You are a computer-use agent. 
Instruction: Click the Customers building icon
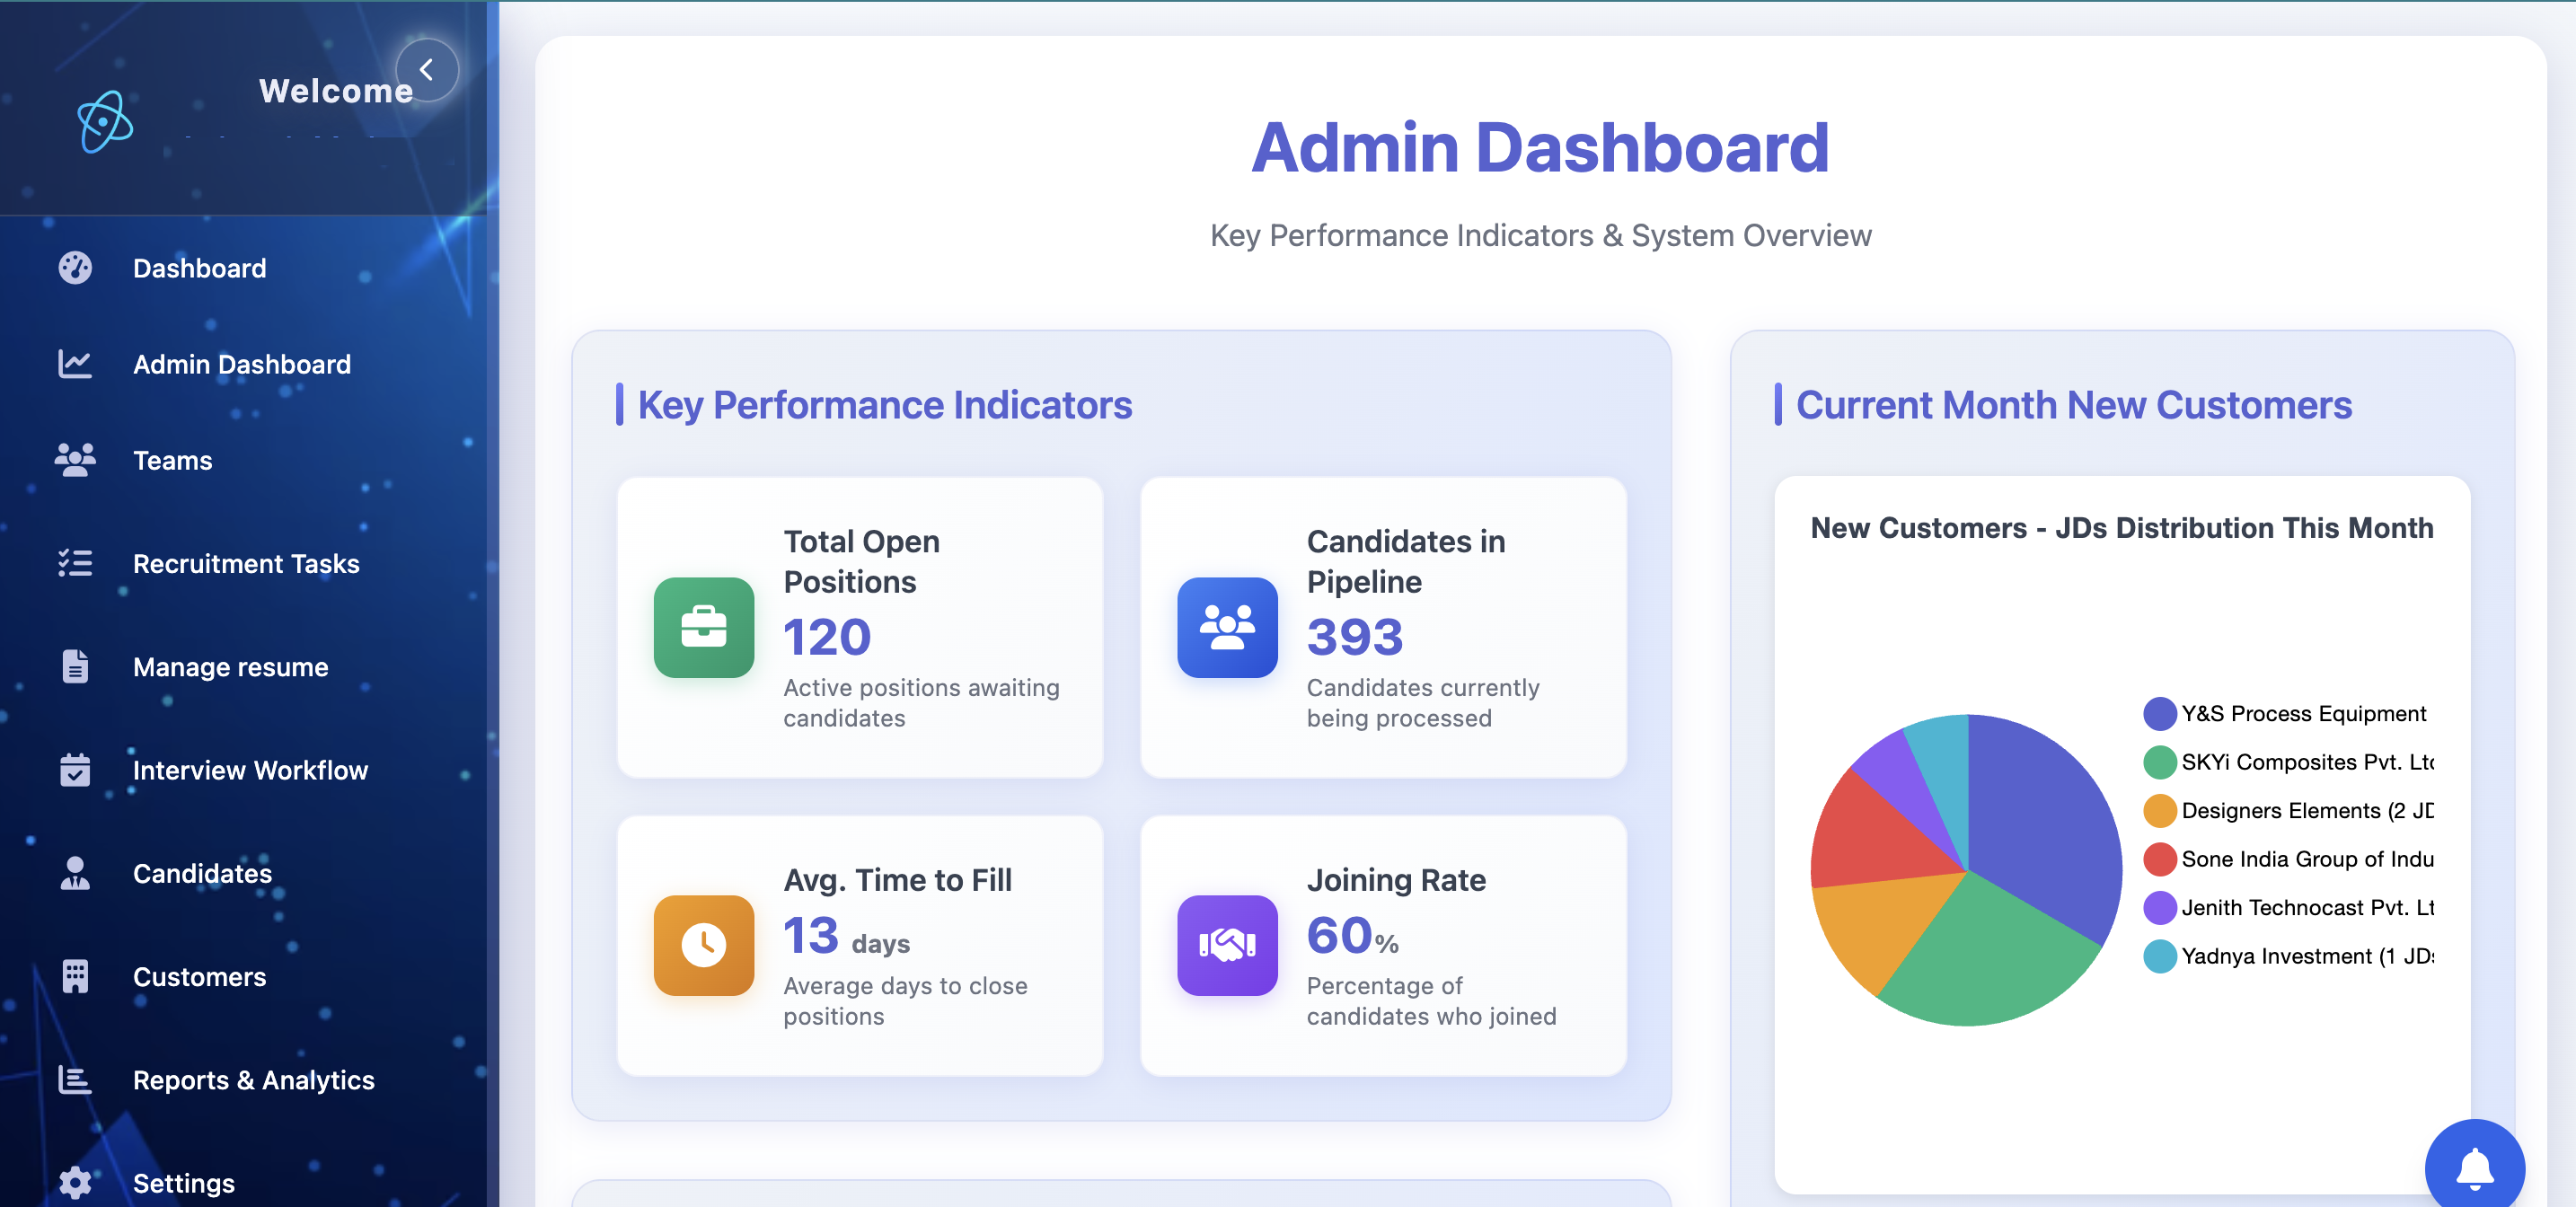pyautogui.click(x=76, y=977)
